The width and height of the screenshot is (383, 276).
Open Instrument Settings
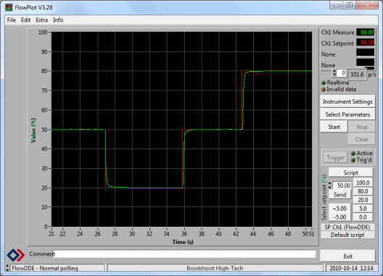coord(347,101)
